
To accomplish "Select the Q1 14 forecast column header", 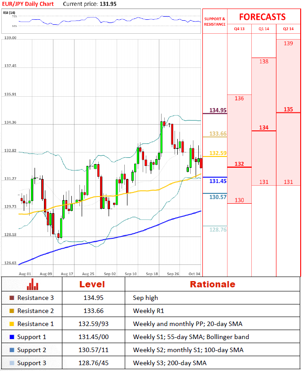I will click(264, 28).
